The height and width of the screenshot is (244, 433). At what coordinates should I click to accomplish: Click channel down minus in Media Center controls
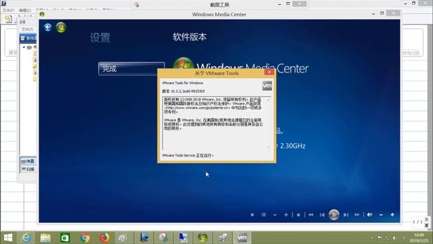click(275, 215)
